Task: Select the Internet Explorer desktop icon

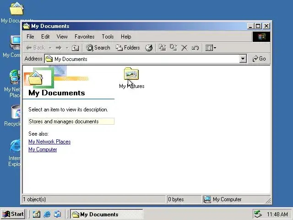Action: click(14, 153)
